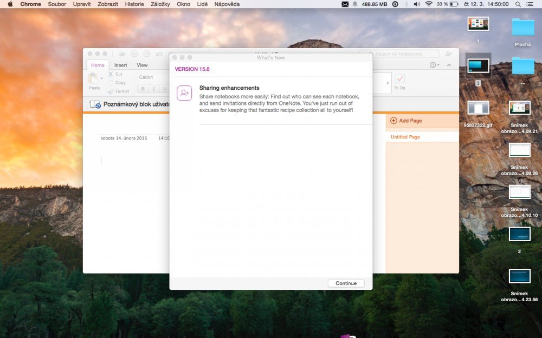Click the smiley feedback icon
Viewport: 542px width, 338px height.
(433, 65)
